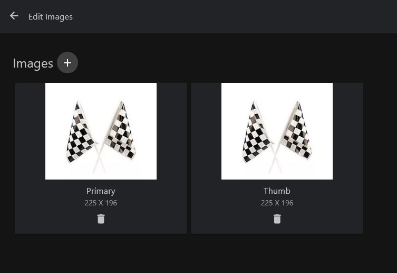Open the Thumb checkered flags thumbnail
397x273 pixels.
(277, 131)
